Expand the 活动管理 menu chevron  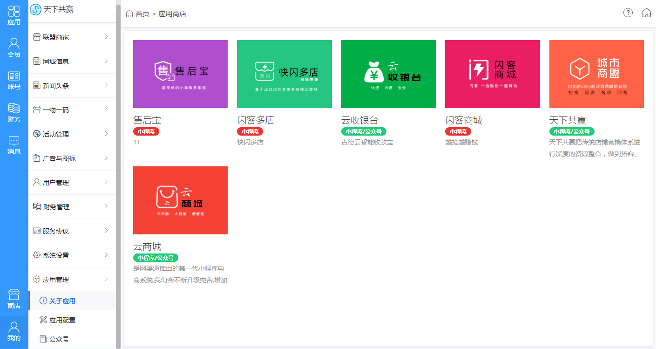(x=106, y=134)
